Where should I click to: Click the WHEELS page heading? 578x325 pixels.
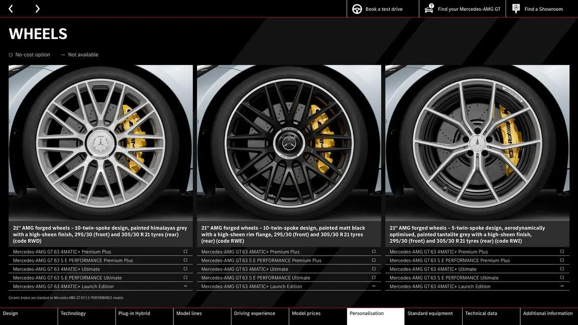tap(38, 33)
